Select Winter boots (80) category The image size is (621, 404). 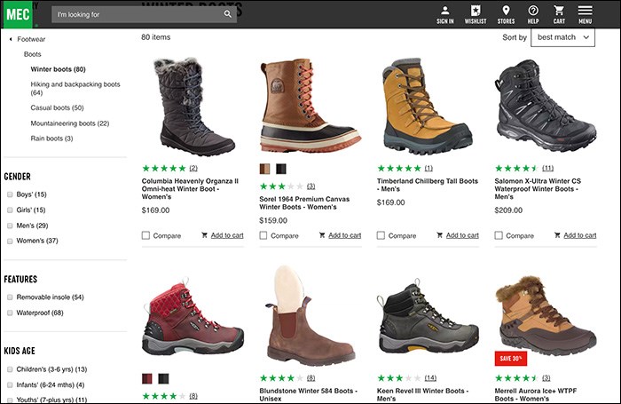(x=59, y=69)
